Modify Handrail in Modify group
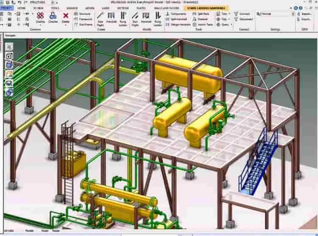318x236 pixels. [146, 18]
